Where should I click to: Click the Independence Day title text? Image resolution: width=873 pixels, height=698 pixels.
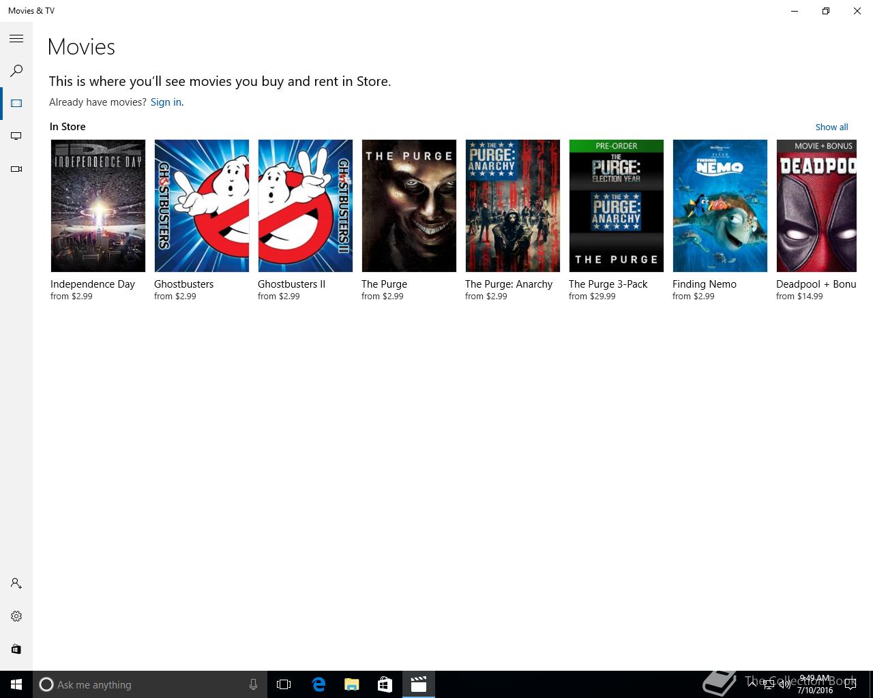click(x=93, y=284)
